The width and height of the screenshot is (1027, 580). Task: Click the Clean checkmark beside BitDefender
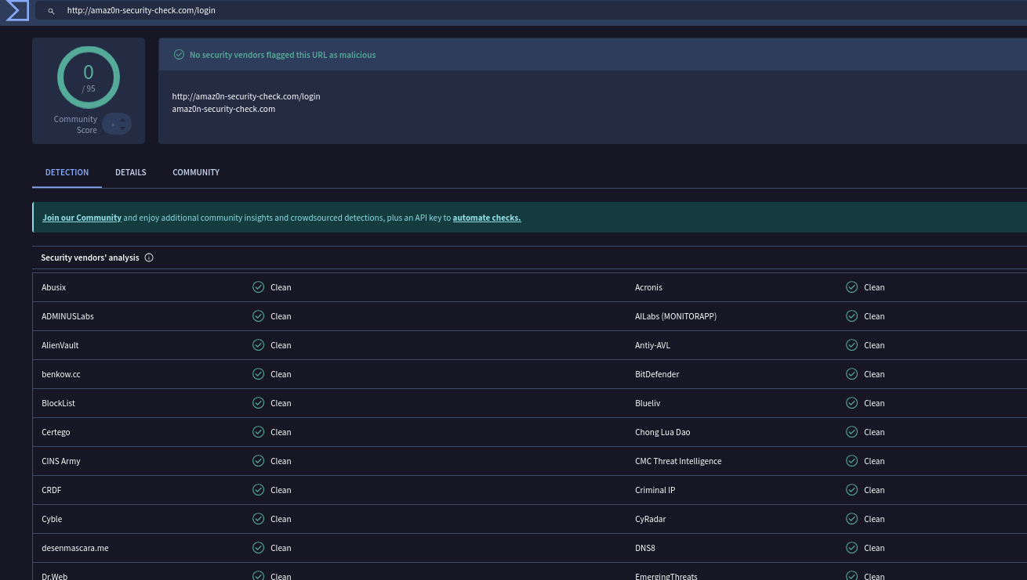pyautogui.click(x=851, y=373)
